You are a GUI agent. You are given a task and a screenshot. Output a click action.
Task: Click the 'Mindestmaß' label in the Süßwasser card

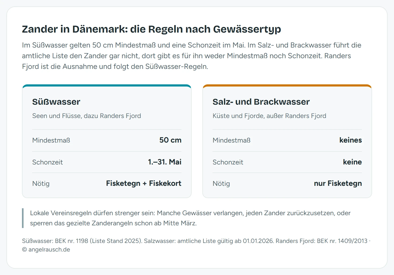(51, 140)
